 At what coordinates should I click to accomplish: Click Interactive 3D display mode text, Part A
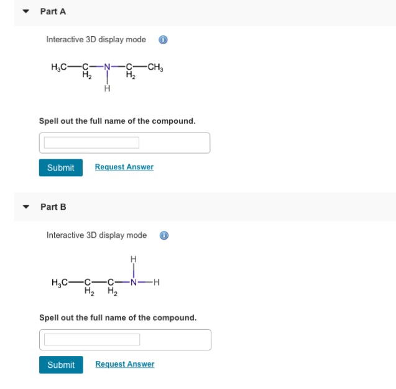click(96, 40)
